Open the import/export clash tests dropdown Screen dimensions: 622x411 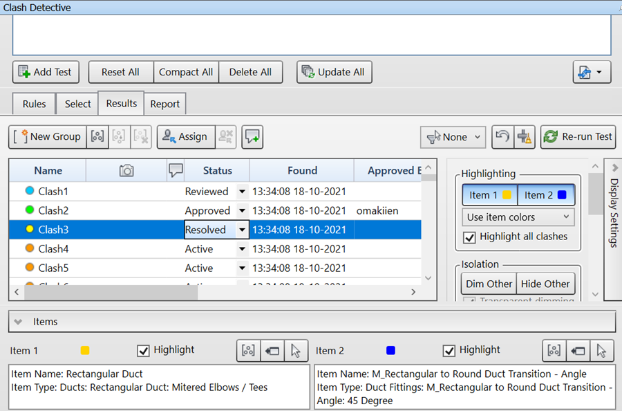[592, 72]
